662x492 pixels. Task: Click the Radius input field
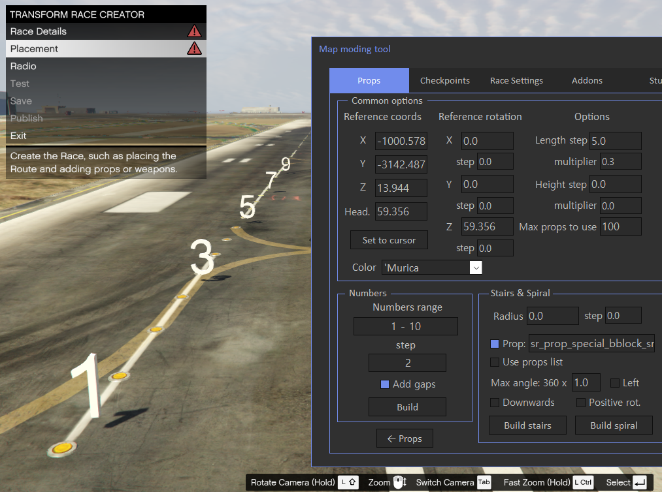pos(553,316)
